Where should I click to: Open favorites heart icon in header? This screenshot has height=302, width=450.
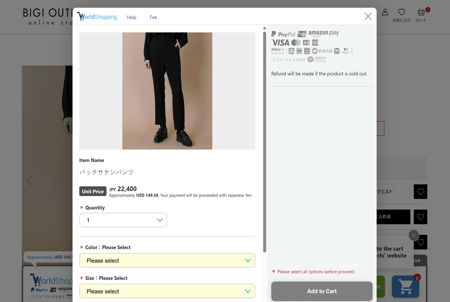[402, 12]
